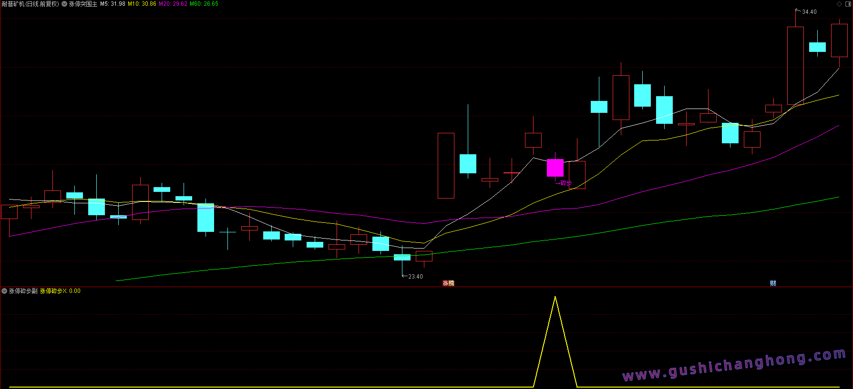Click the 财 financial marker icon
The height and width of the screenshot is (389, 853).
773,283
